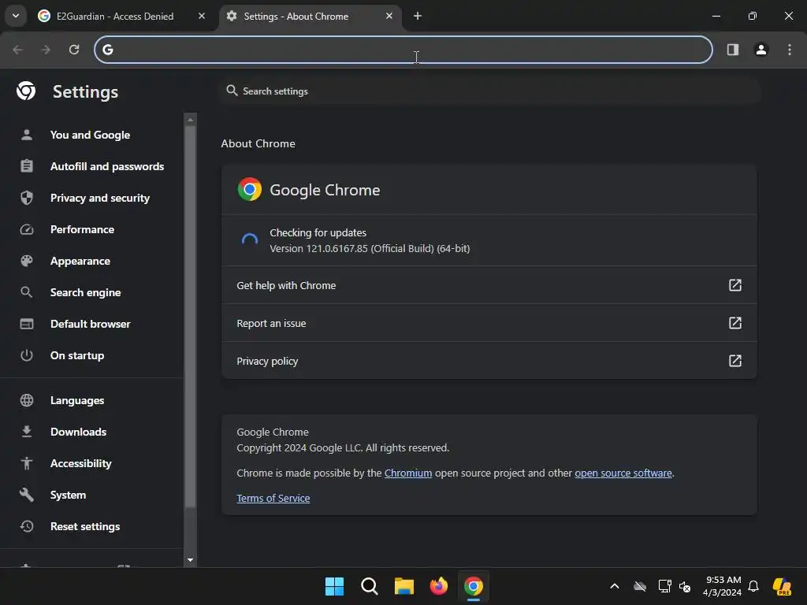Open the Privacy policy row

tap(489, 361)
